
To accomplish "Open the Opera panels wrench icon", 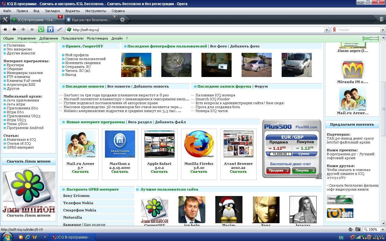I will click(x=5, y=20).
